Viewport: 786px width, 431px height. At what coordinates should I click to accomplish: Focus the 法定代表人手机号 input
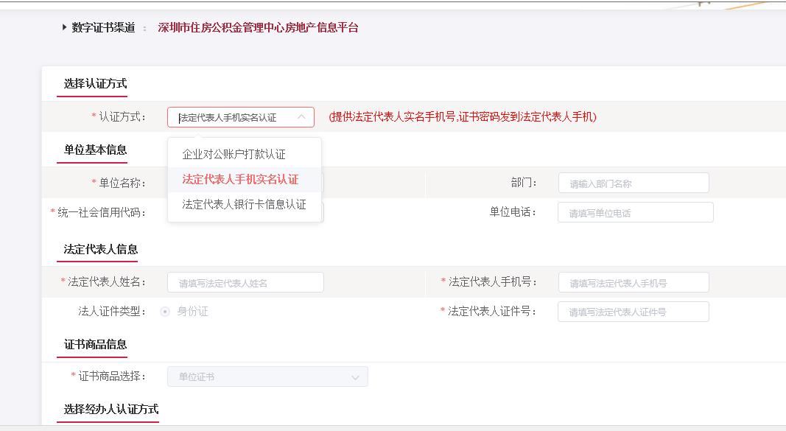(633, 283)
